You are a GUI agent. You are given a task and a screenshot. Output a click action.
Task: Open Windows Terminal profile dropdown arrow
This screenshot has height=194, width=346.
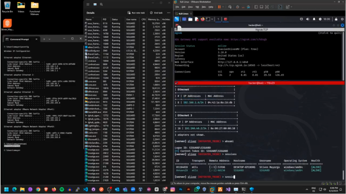click(50, 39)
